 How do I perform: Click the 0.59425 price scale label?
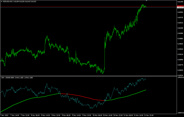tap(180, 49)
